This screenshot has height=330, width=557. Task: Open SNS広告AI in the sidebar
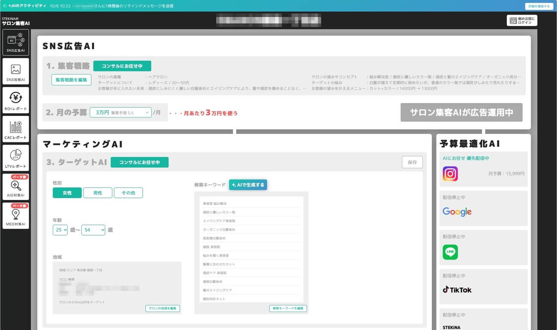pos(16,42)
